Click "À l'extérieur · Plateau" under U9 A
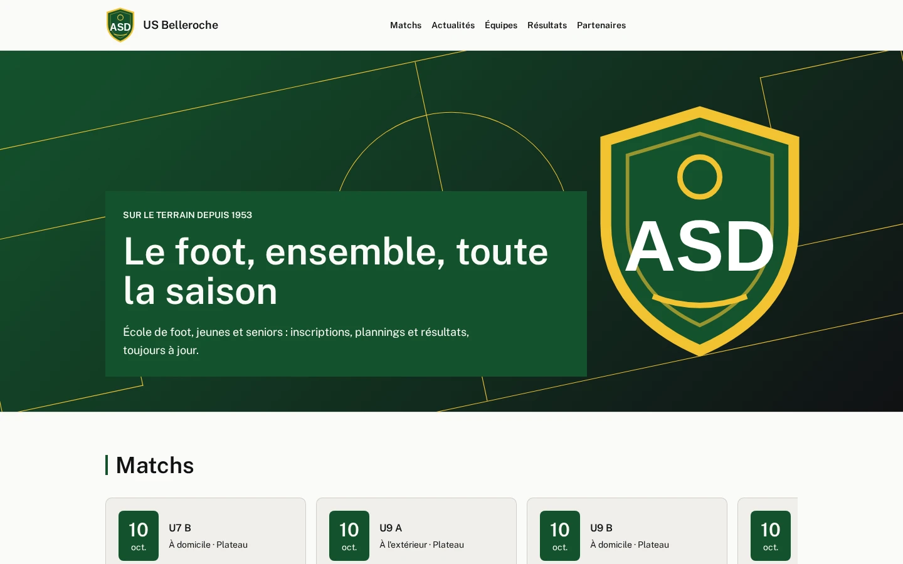903x564 pixels. pos(421,545)
